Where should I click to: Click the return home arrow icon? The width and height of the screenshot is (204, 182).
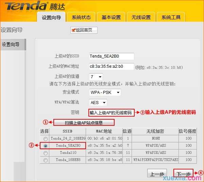pyautogui.click(x=73, y=30)
